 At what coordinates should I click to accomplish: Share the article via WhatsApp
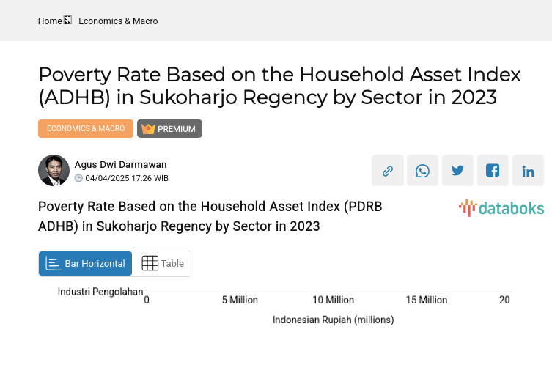point(422,171)
